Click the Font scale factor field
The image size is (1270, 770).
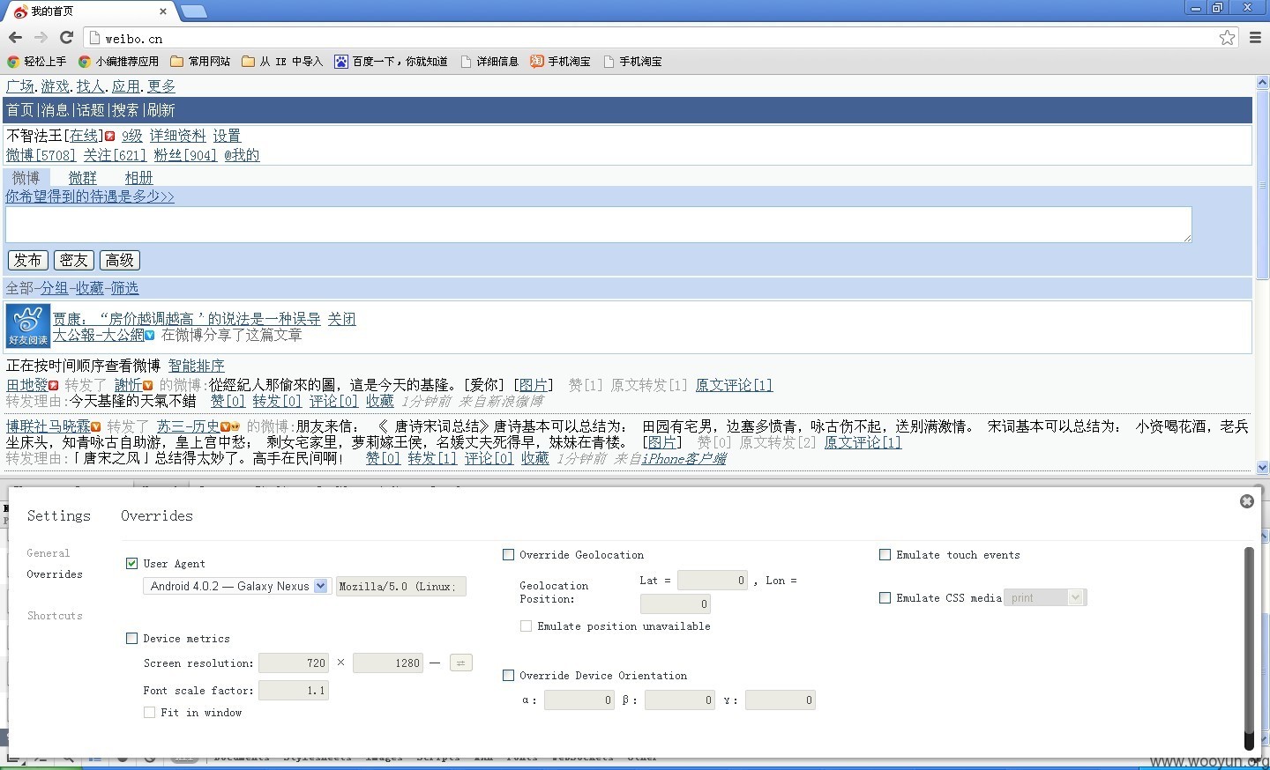pyautogui.click(x=294, y=691)
